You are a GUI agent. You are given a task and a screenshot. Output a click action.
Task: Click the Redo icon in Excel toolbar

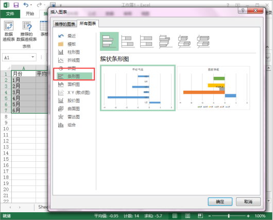click(x=39, y=5)
